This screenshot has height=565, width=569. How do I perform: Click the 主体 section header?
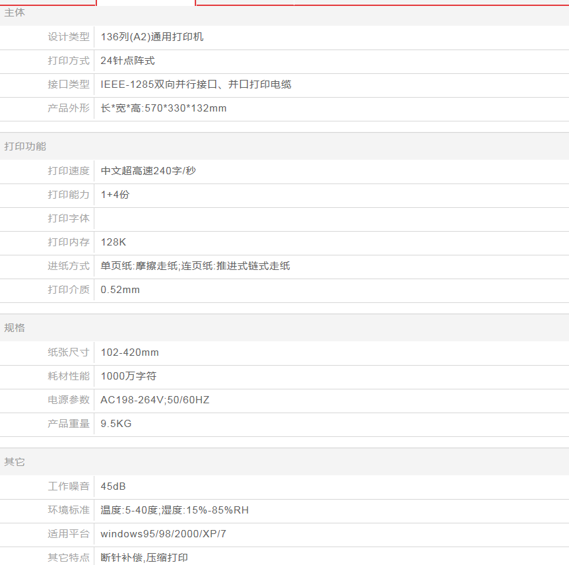point(15,13)
